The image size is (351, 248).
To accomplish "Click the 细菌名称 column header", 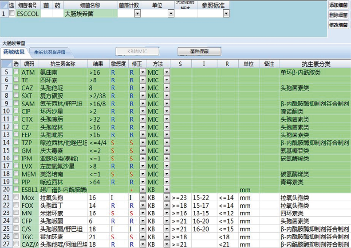I will coord(90,5).
